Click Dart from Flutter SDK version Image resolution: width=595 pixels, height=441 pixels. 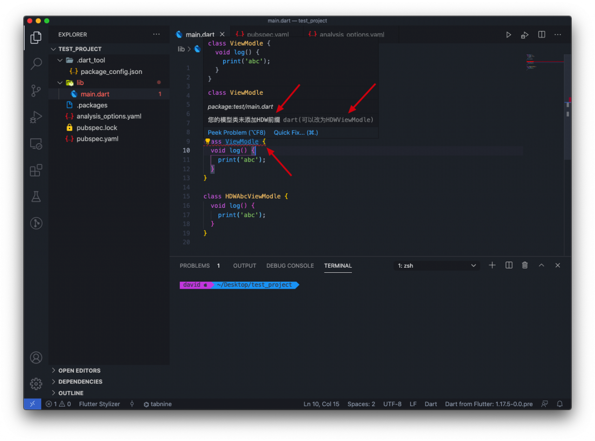[x=489, y=404]
